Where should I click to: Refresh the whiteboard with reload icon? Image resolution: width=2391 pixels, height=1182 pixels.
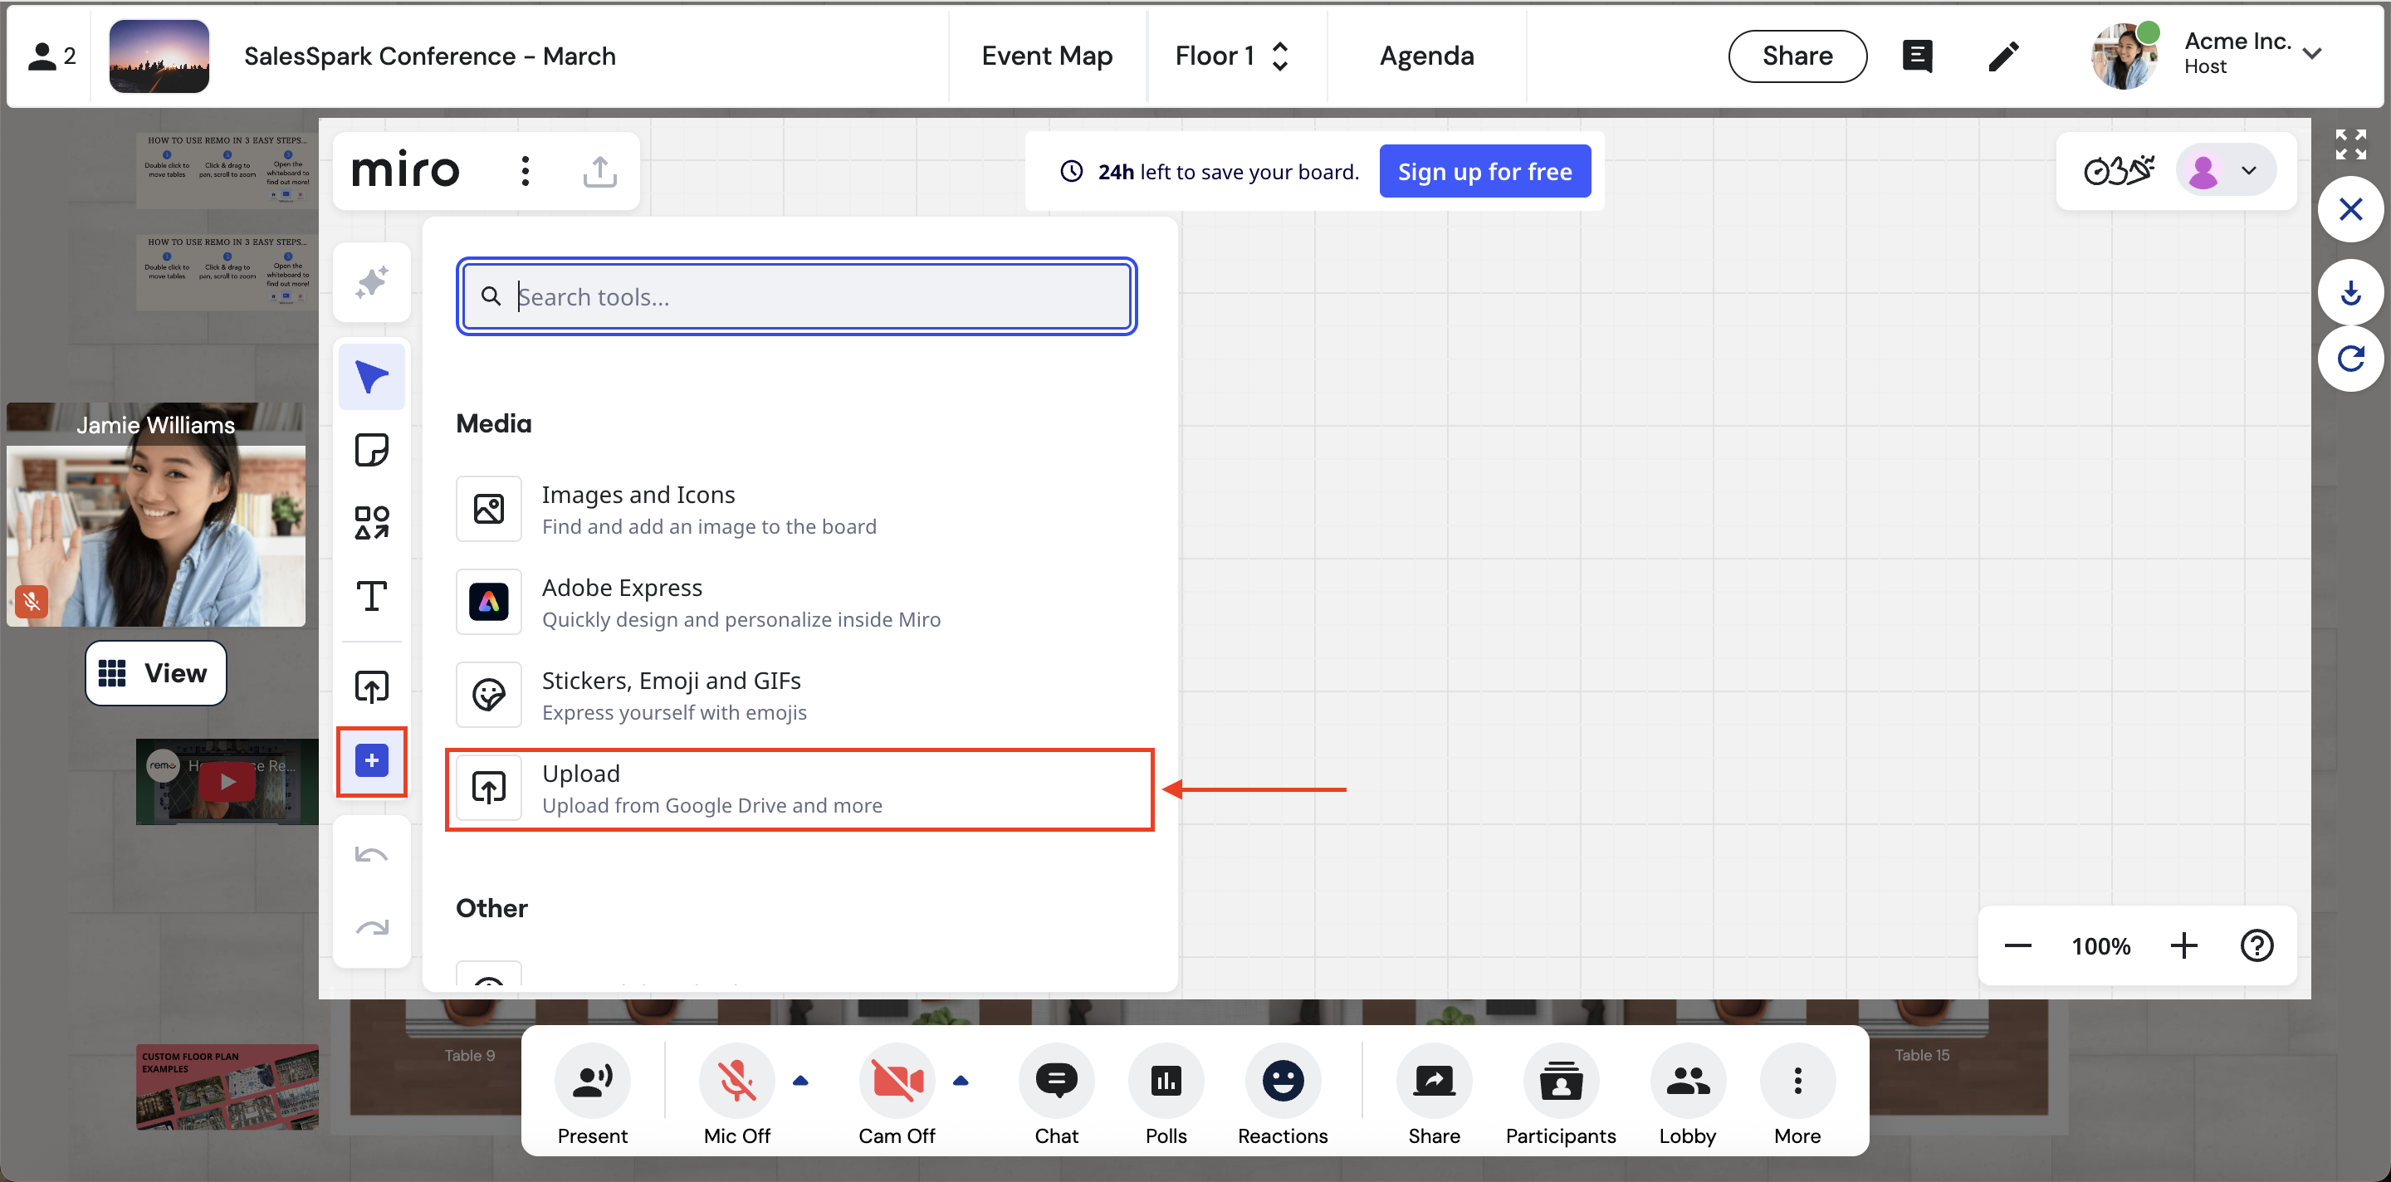(2350, 358)
